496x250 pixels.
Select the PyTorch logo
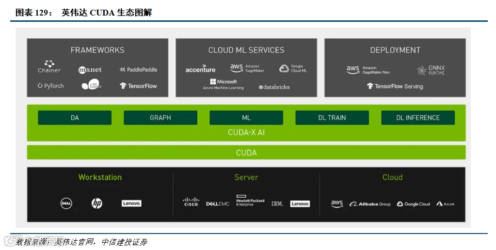coord(50,86)
